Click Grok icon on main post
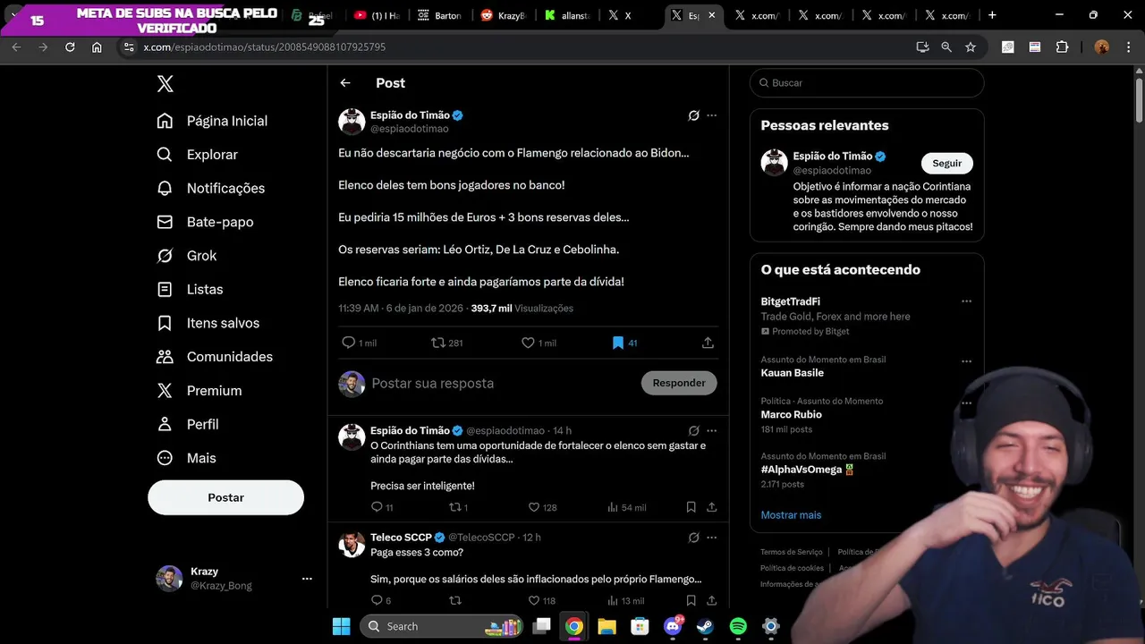The image size is (1145, 644). pyautogui.click(x=693, y=115)
